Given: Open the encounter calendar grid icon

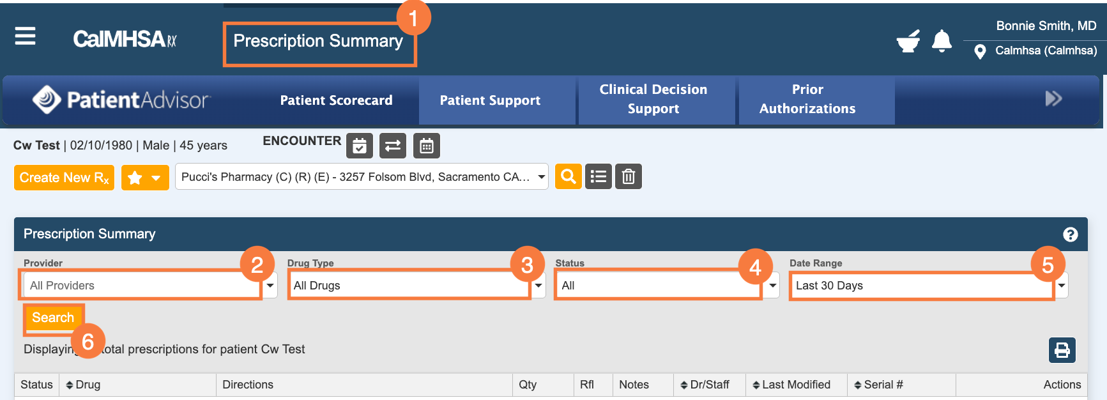Looking at the screenshot, I should [427, 146].
